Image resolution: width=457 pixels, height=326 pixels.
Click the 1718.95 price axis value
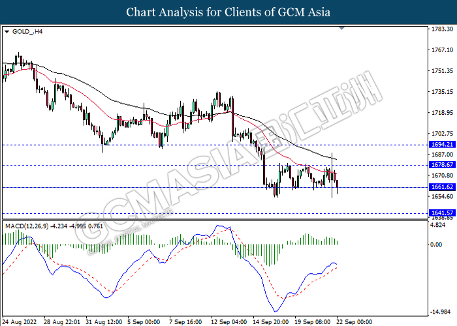point(442,113)
